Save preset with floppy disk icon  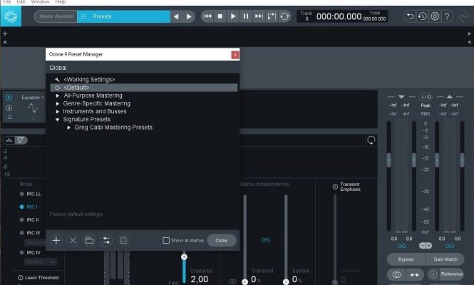(123, 241)
